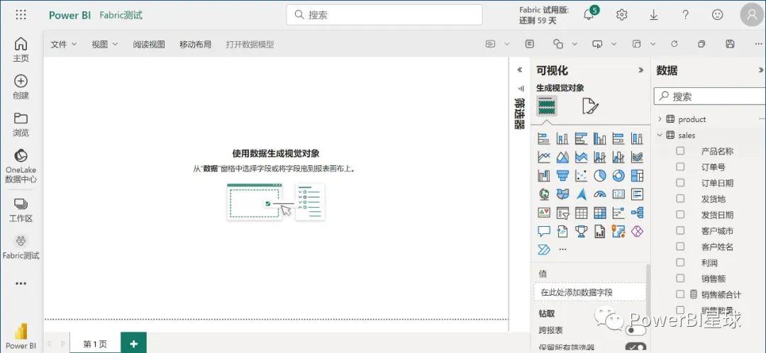Open the 文件 dropdown menu
Viewport: 766px width, 353px height.
coord(64,44)
